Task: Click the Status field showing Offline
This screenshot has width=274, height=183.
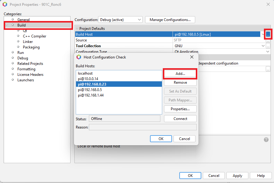Action: click(x=125, y=119)
